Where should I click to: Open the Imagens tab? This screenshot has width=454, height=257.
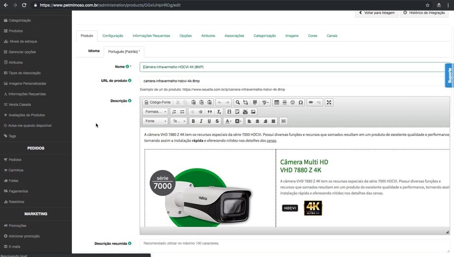(292, 35)
